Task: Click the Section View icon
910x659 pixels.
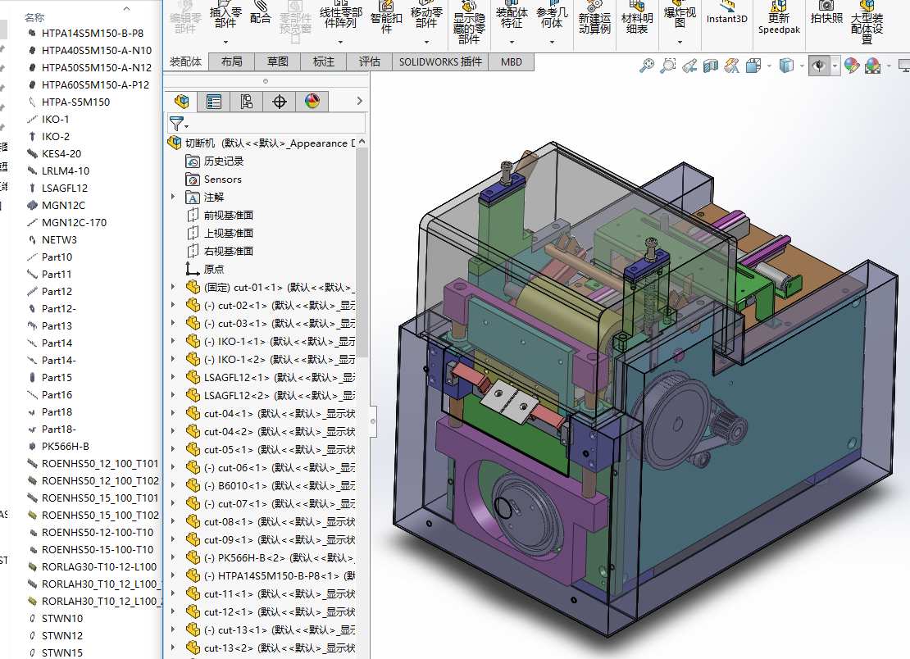Action: coord(710,66)
